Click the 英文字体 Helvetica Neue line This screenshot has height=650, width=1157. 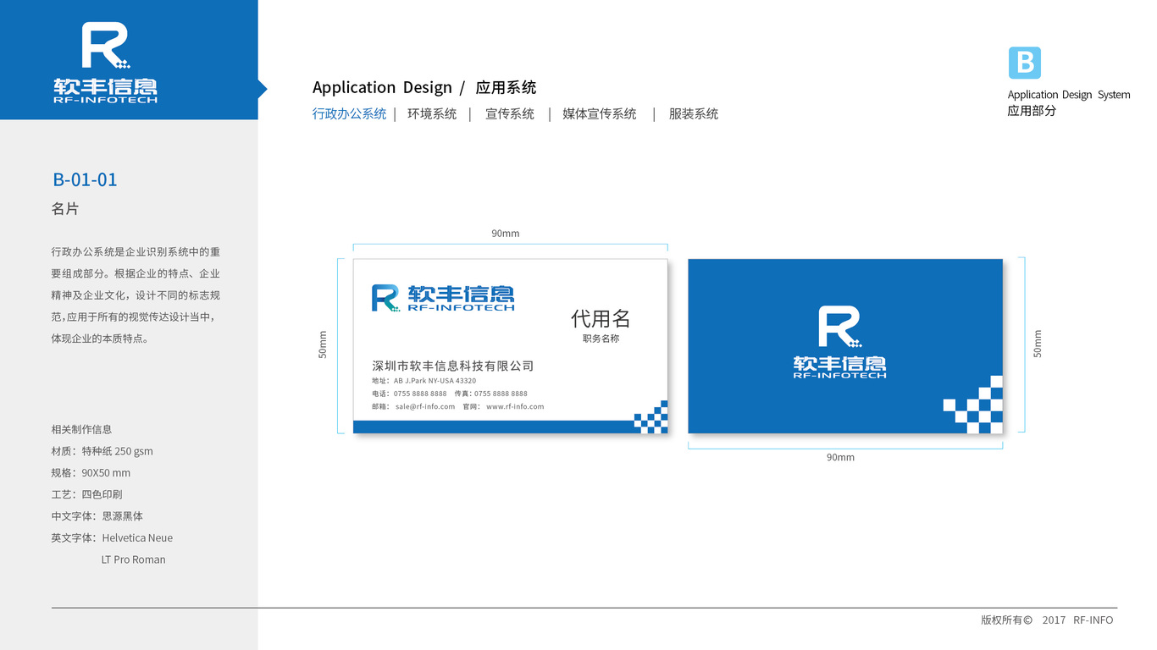click(x=112, y=537)
